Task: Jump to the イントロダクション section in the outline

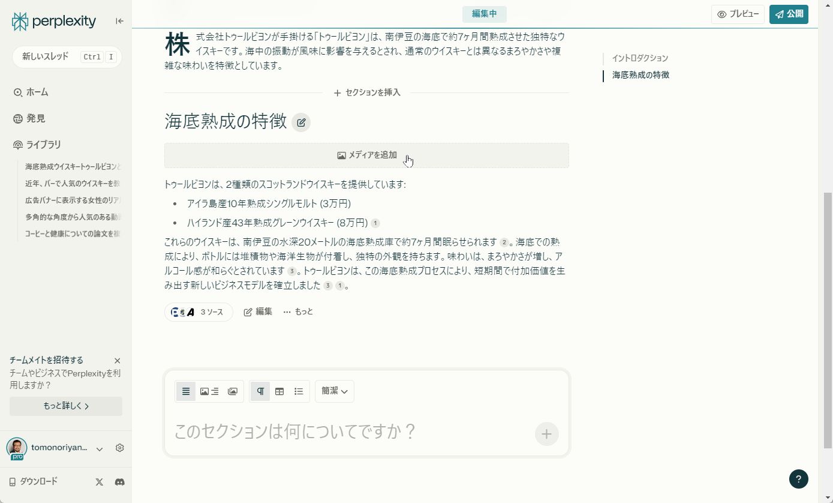Action: [640, 58]
